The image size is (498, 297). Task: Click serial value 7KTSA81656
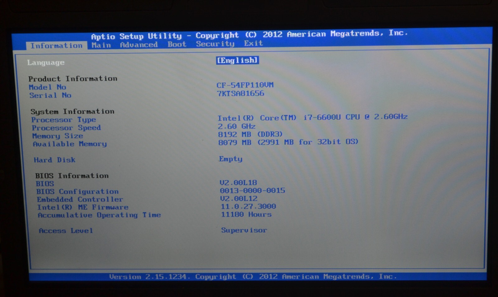[240, 93]
